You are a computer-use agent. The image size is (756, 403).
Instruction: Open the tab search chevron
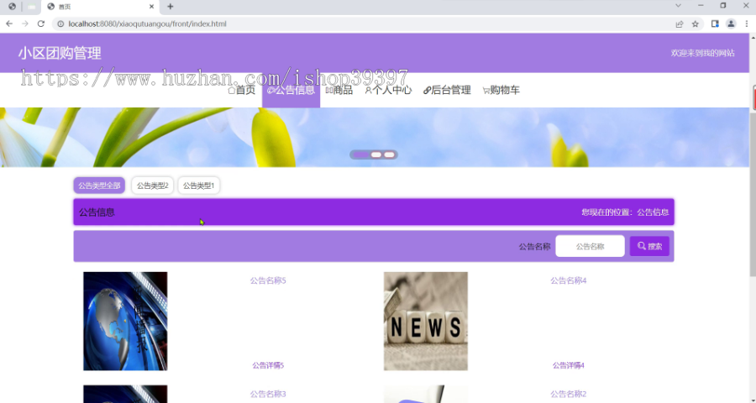[x=678, y=6]
